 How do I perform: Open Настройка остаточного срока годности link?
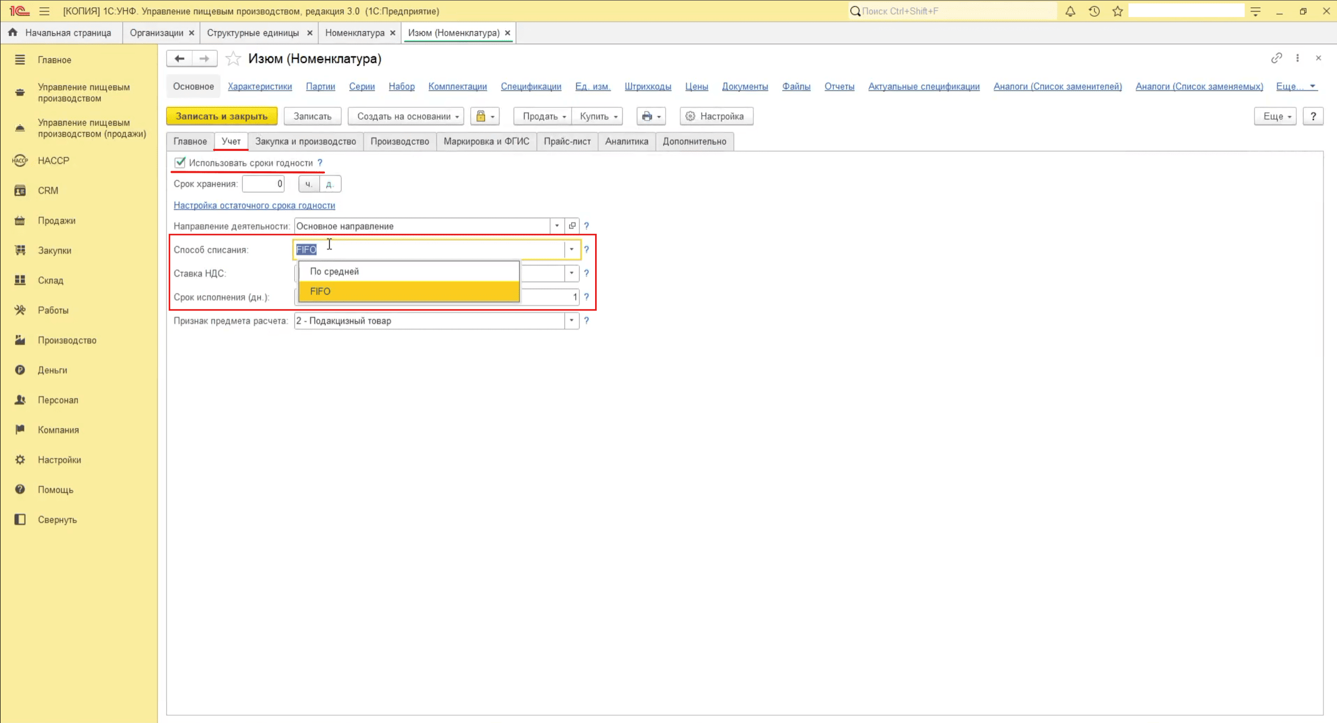point(254,205)
